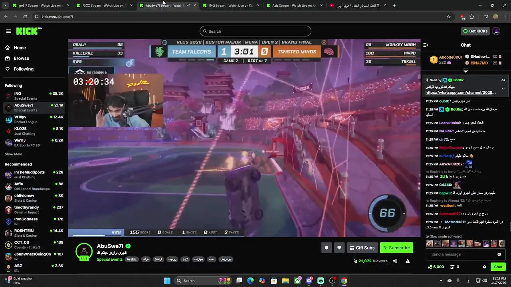Toggle follow heart button

(x=339, y=248)
